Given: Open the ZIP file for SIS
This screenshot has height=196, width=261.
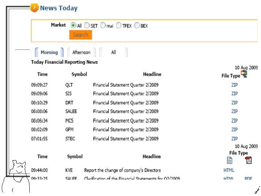Looking at the screenshot, I should (235, 94).
